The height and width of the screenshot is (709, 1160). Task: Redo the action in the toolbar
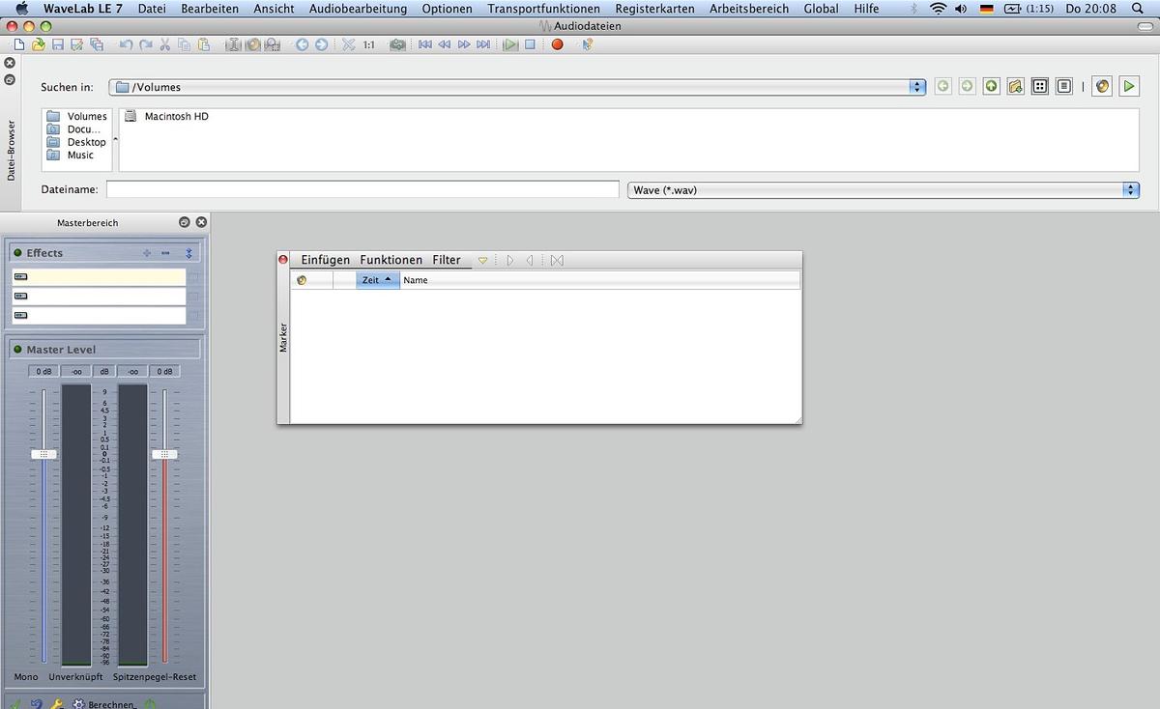point(145,44)
